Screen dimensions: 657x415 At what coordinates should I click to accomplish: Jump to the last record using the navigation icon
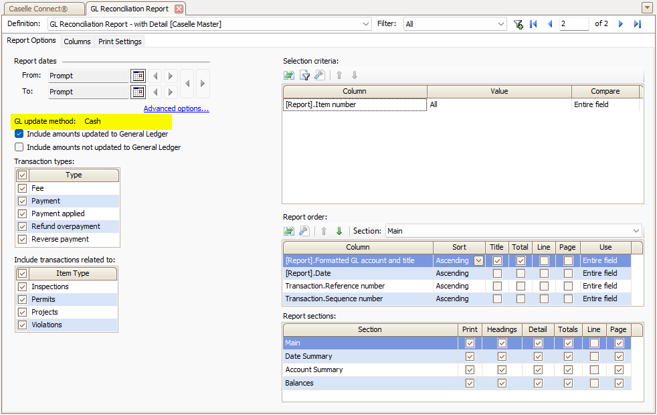(x=636, y=23)
